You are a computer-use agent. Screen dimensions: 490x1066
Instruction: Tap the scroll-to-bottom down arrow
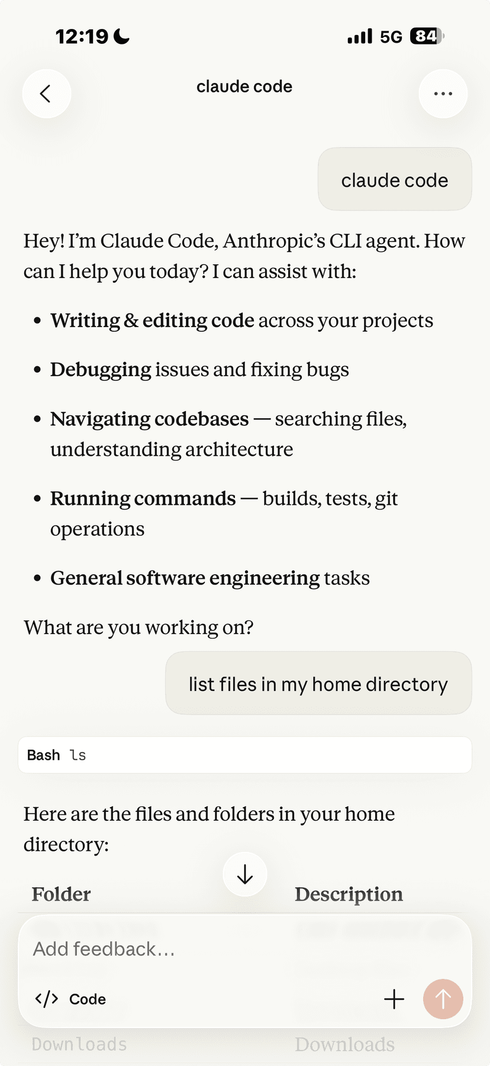click(245, 874)
